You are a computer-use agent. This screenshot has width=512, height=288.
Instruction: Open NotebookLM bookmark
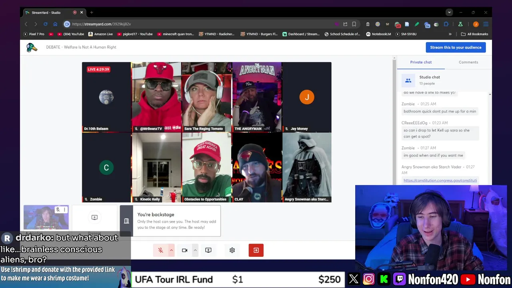pos(378,34)
